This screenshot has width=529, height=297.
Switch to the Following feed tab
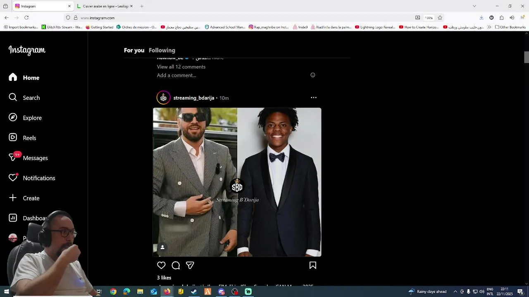click(x=162, y=50)
